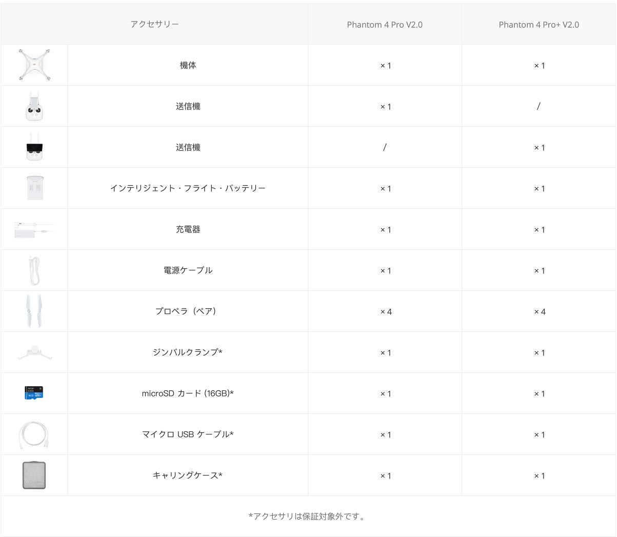Screen dimensions: 617x537
Task: Click screen controller ×1 under Phantom 4 Pro+ V2.0
Action: pyautogui.click(x=539, y=148)
